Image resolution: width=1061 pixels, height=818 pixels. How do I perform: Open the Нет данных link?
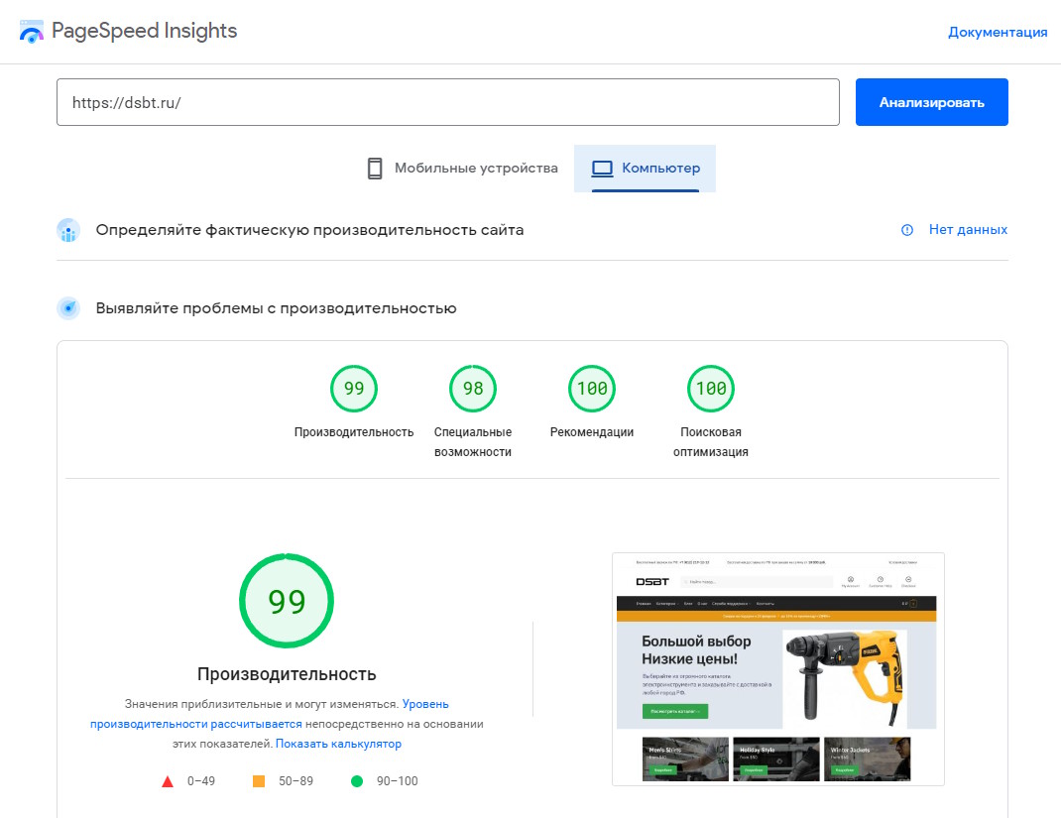[968, 229]
